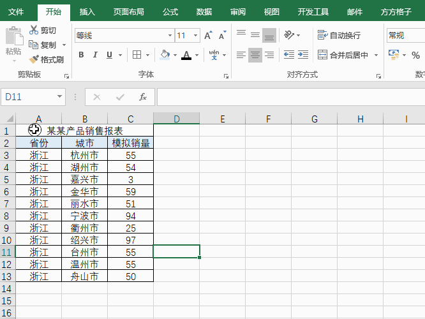Toggle Italic formatting
Viewport: 425px width, 319px height.
(95, 55)
